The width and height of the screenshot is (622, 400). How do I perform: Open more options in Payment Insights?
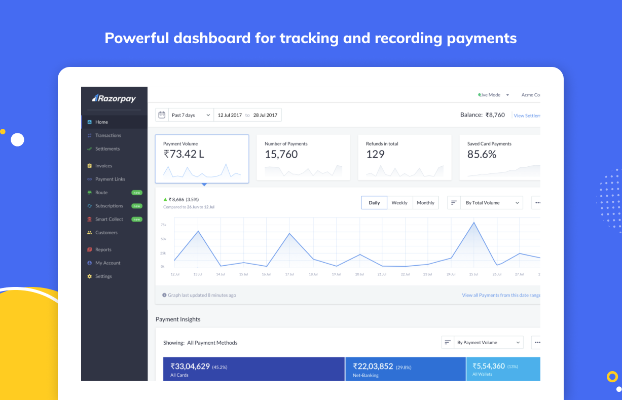coord(537,343)
